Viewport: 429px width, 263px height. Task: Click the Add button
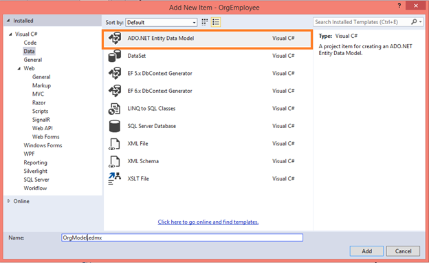pos(366,251)
